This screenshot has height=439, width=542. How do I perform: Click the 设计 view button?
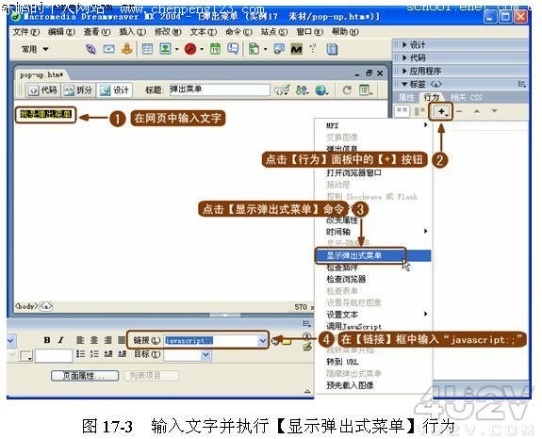[114, 90]
